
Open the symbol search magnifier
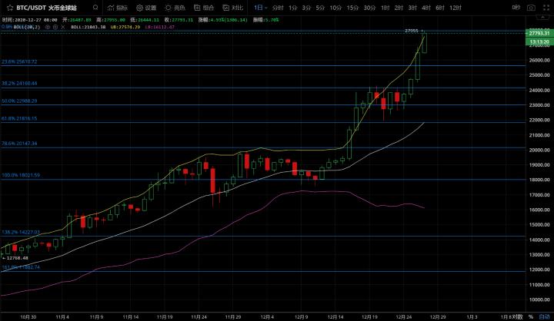[95, 8]
